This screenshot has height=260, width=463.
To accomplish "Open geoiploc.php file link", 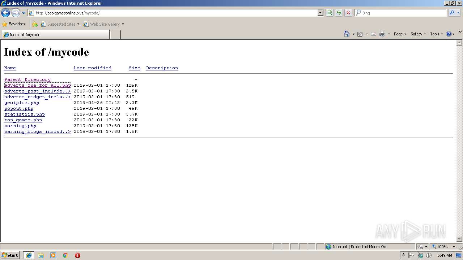I will [22, 103].
